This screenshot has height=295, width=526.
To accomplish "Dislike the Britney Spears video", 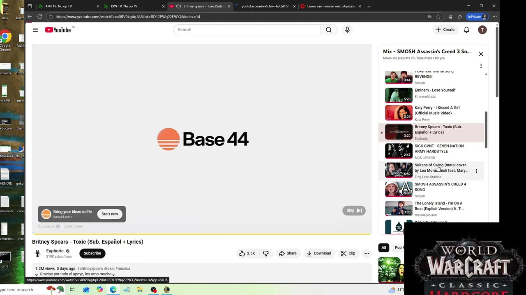I will [266, 253].
